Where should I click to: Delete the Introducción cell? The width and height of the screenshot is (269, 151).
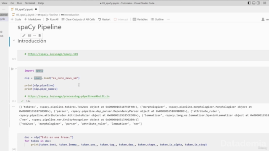pos(40,35)
